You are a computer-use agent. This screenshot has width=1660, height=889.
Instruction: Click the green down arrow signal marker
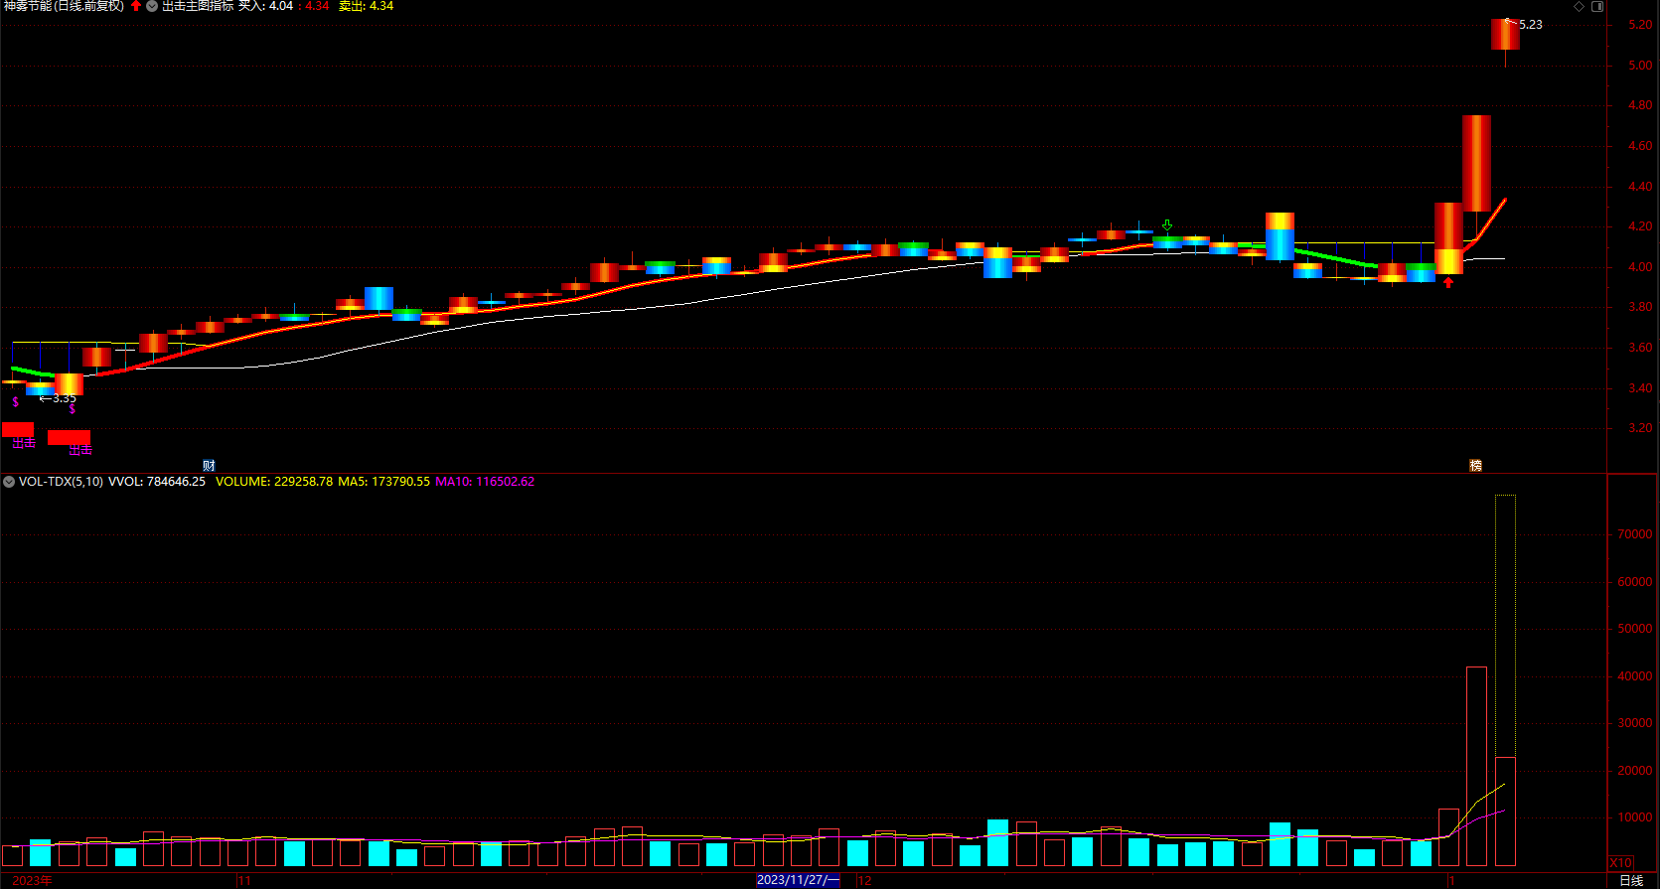point(1167,225)
